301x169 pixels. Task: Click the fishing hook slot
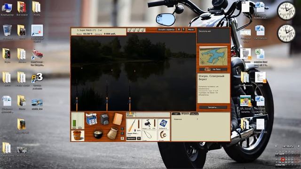coord(149,136)
